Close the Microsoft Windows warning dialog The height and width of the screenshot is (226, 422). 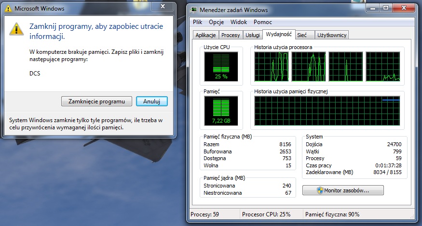(x=163, y=6)
